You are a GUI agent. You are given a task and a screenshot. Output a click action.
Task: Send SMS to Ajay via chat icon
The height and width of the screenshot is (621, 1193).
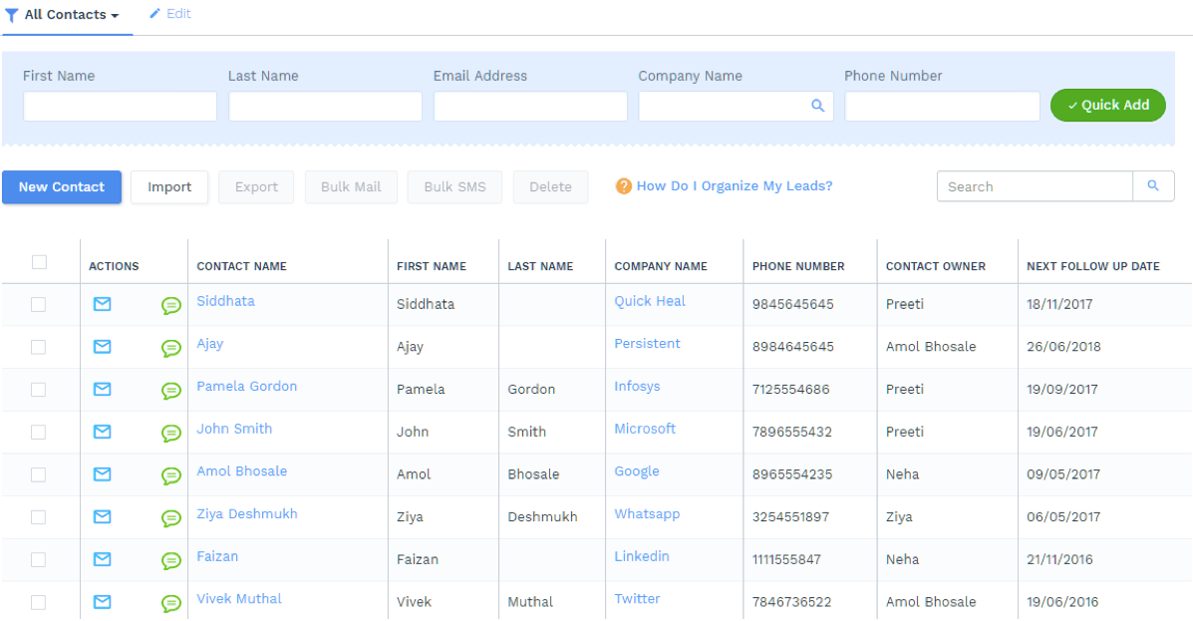(171, 348)
